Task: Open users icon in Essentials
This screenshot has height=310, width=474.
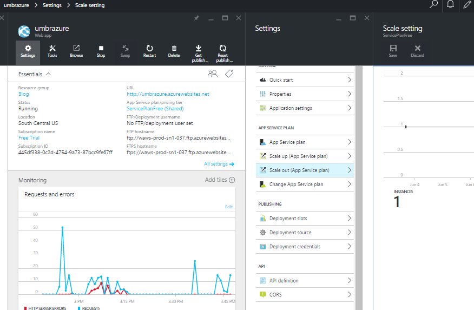Action: point(213,74)
